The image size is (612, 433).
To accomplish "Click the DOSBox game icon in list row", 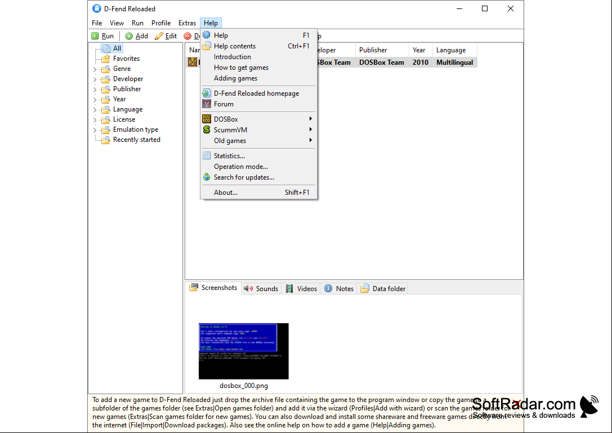I will pyautogui.click(x=193, y=62).
